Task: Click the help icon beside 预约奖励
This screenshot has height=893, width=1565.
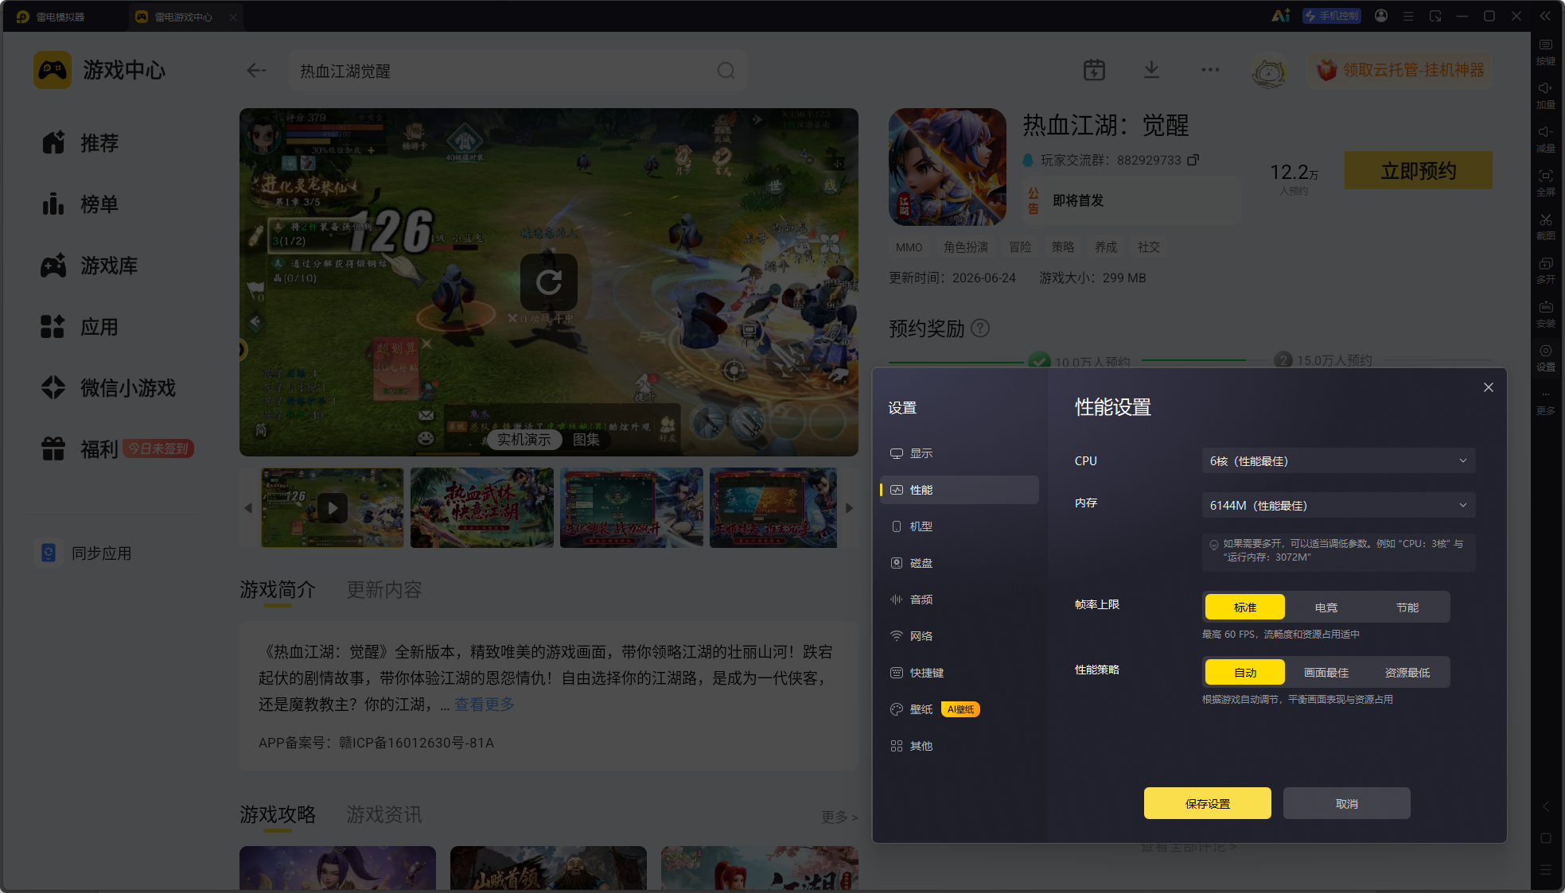Action: click(x=981, y=328)
